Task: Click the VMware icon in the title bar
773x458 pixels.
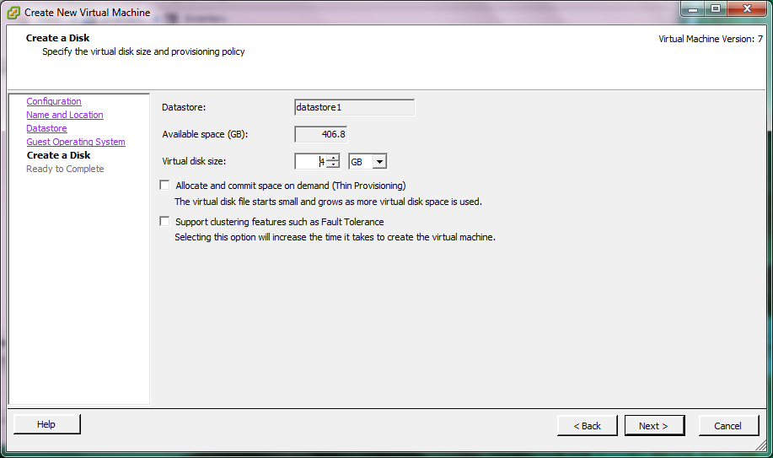Action: [13, 13]
